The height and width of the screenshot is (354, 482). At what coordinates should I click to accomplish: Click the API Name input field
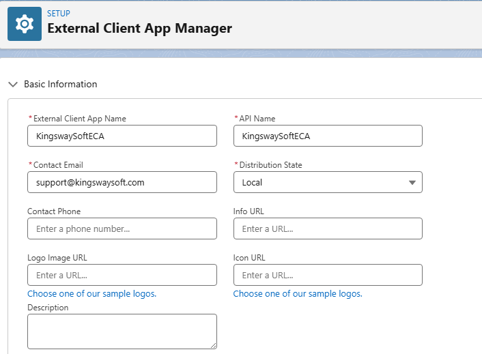pos(328,136)
